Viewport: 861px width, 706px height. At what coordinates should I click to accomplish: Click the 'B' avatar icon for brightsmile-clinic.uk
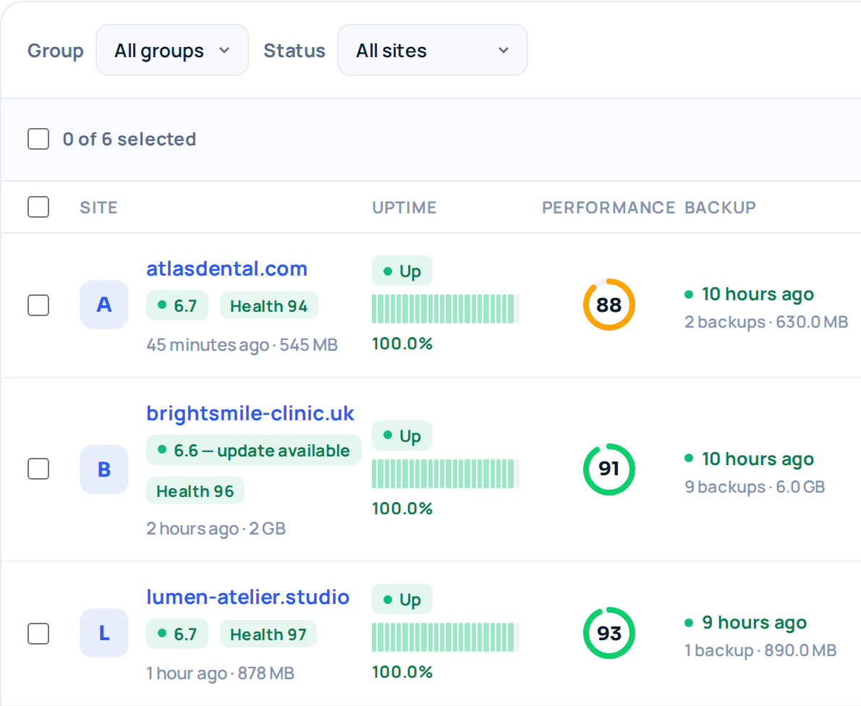coord(104,469)
